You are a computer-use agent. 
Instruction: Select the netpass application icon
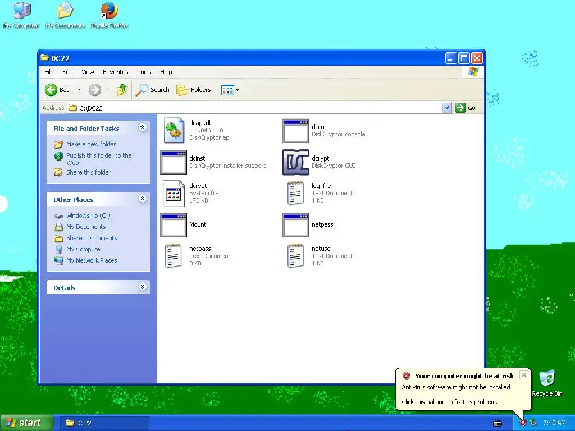(295, 225)
